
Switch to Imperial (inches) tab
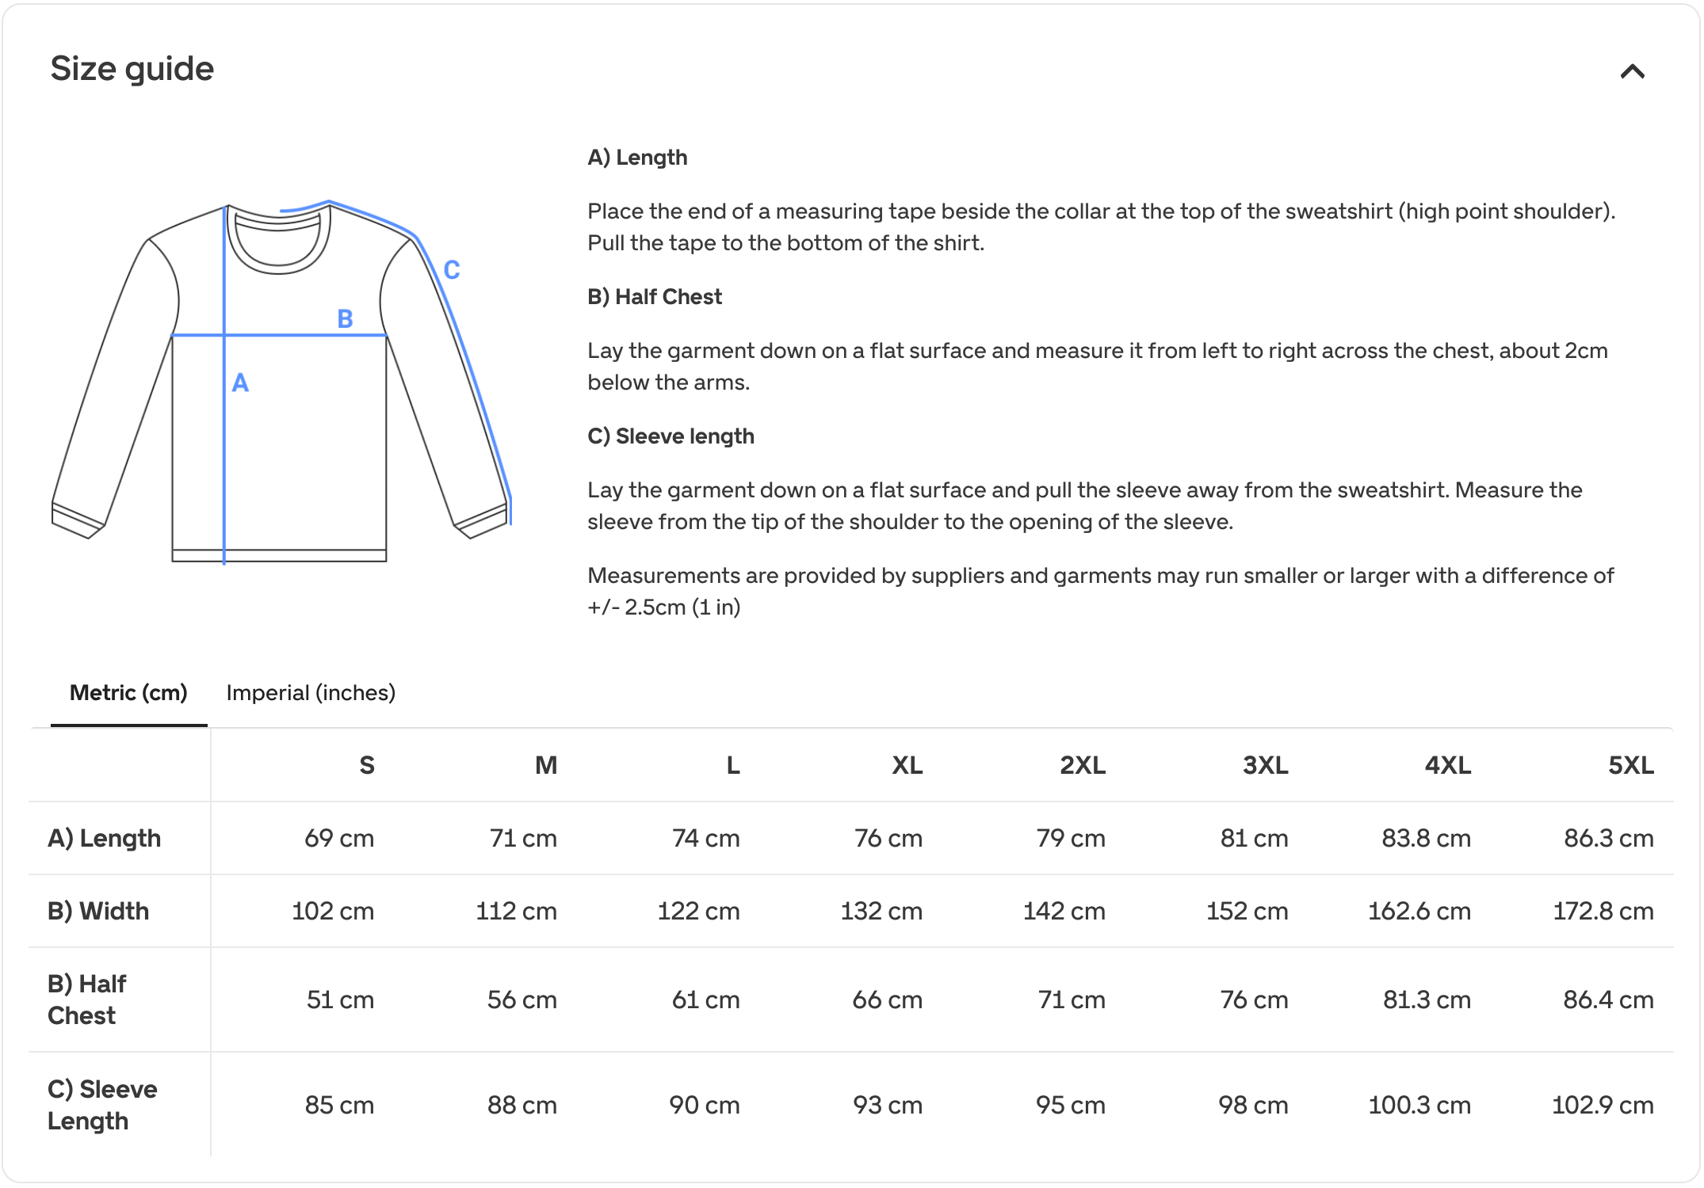pos(311,693)
